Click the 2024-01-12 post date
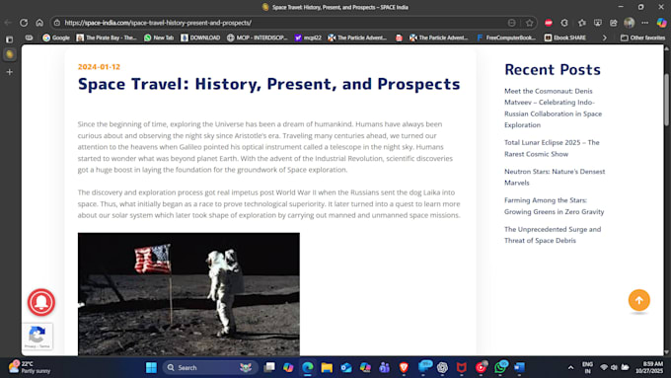671x378 pixels. [x=99, y=67]
